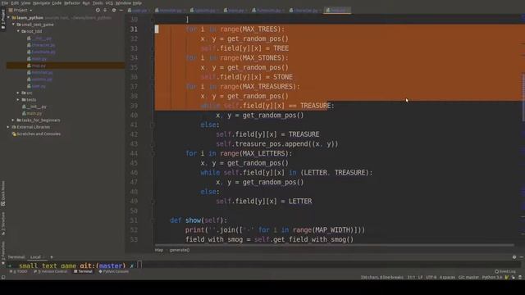The width and height of the screenshot is (525, 295).
Task: Click the map.py file icon in project tree
Action: (30, 66)
